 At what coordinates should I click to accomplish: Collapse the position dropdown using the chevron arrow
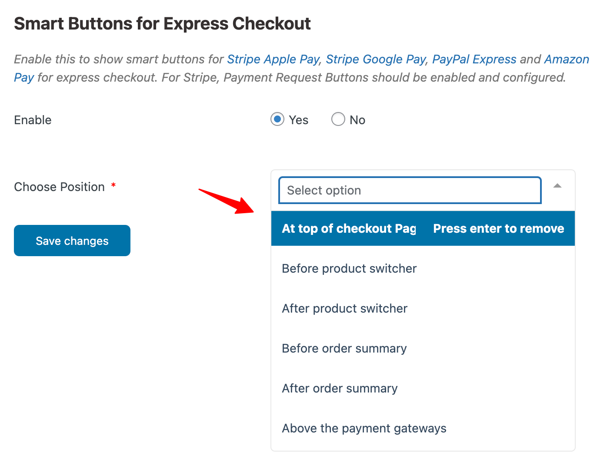pyautogui.click(x=557, y=185)
